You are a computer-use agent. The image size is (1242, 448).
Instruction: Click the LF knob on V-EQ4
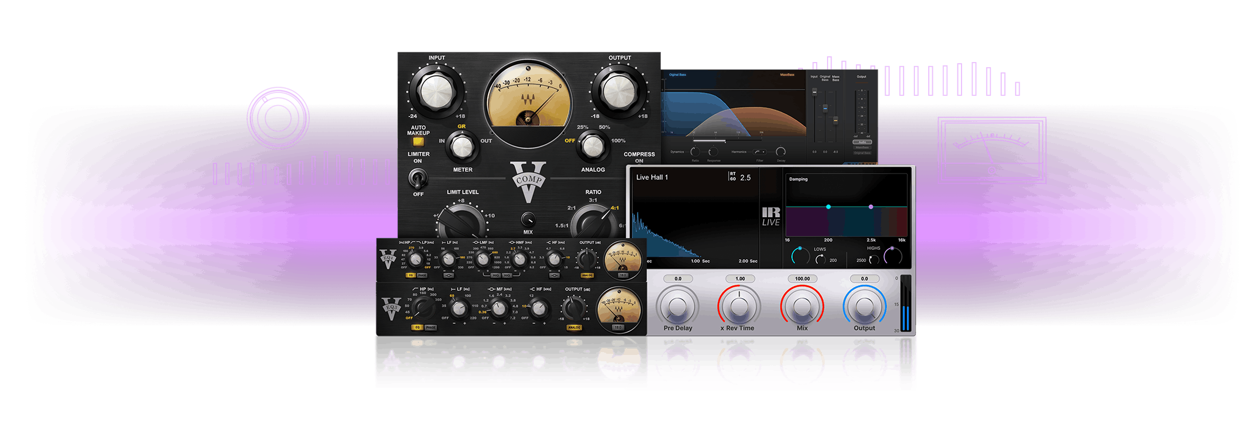coord(448,260)
